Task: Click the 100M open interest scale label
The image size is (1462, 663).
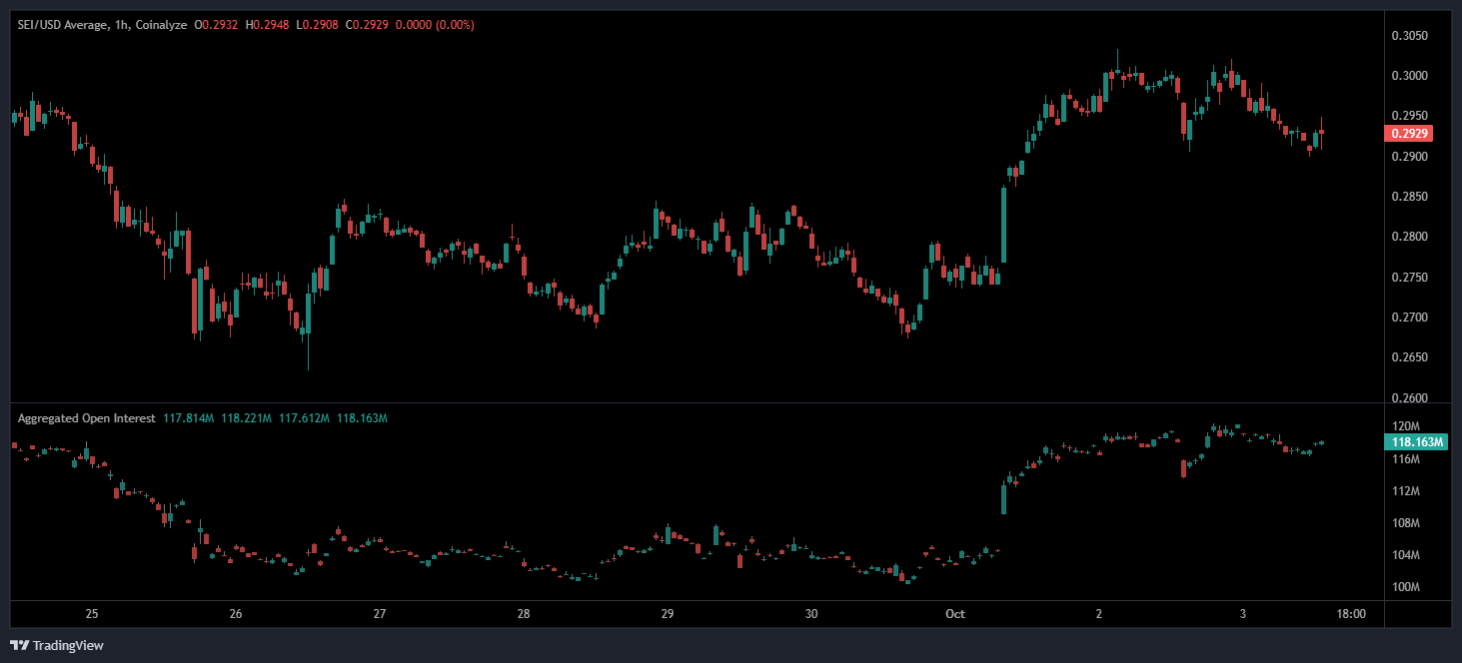Action: coord(1405,587)
